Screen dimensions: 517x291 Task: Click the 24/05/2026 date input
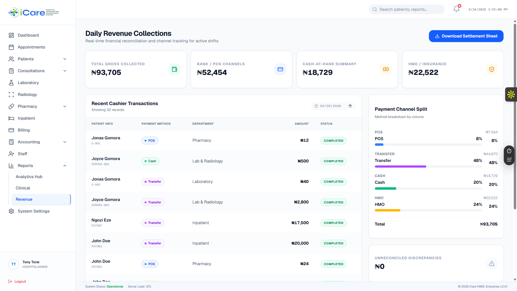click(333, 106)
